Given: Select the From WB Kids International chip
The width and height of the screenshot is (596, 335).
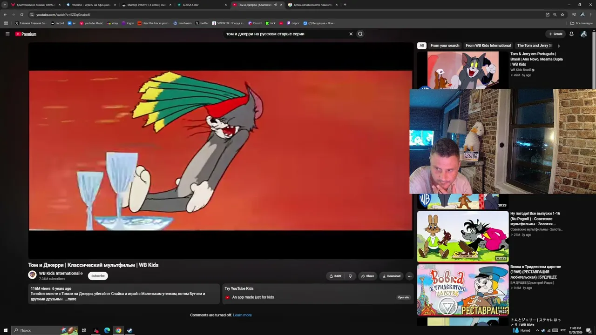Looking at the screenshot, I should pos(488,46).
